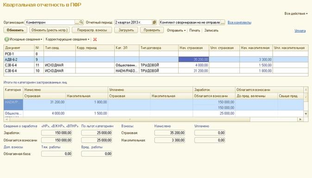Click the Проверить button
This screenshot has height=178, width=312.
pyautogui.click(x=152, y=30)
